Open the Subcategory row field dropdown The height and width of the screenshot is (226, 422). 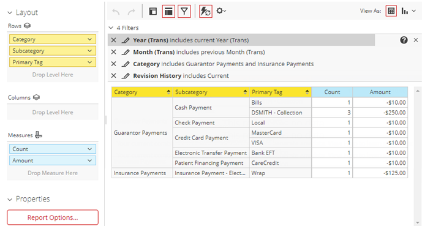(x=89, y=51)
